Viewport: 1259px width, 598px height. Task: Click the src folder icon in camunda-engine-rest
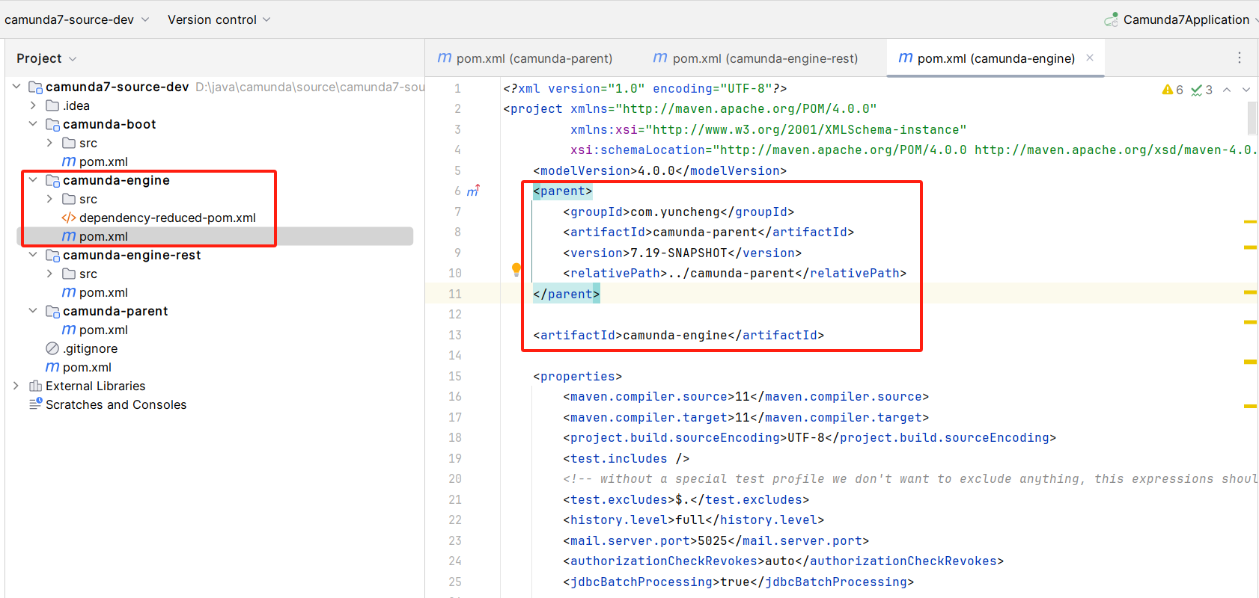(x=69, y=274)
